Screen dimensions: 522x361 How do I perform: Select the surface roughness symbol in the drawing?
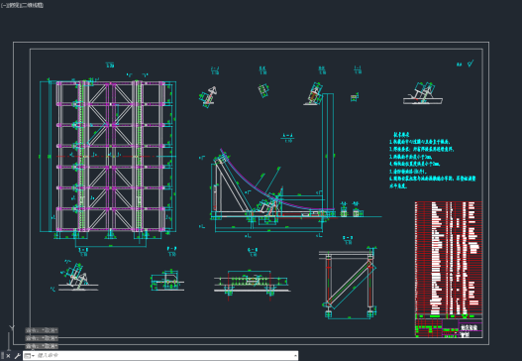pos(470,63)
